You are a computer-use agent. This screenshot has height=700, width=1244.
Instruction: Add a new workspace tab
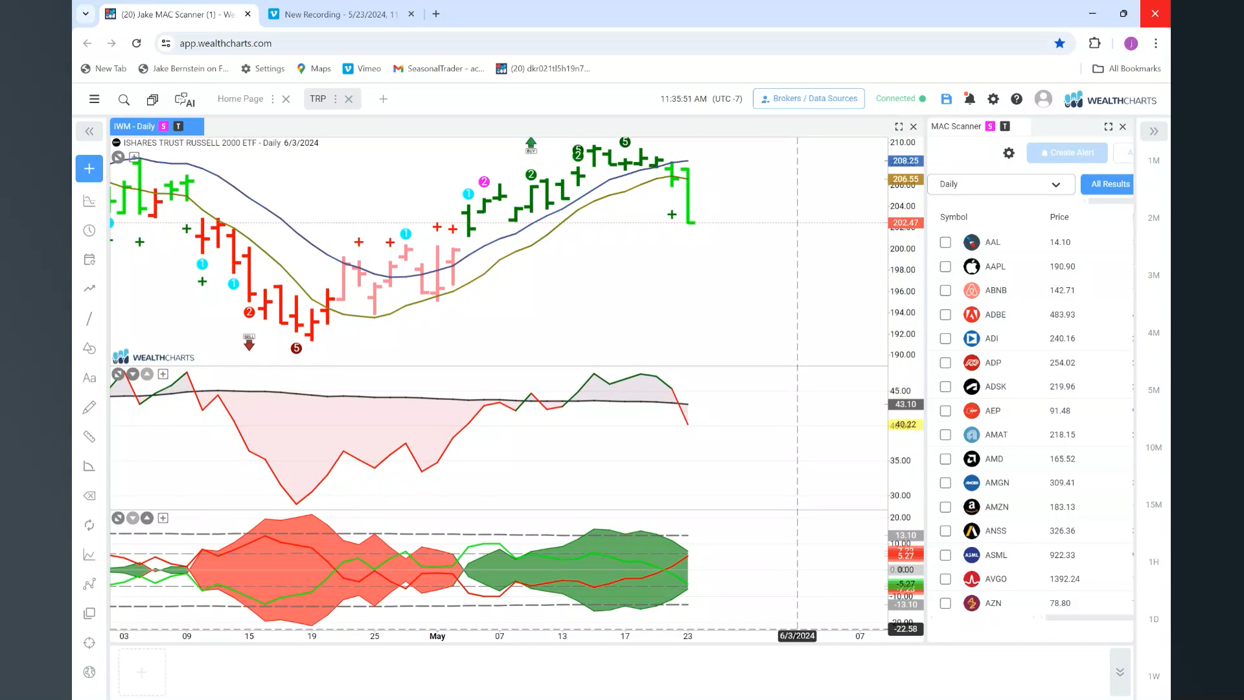[x=383, y=99]
